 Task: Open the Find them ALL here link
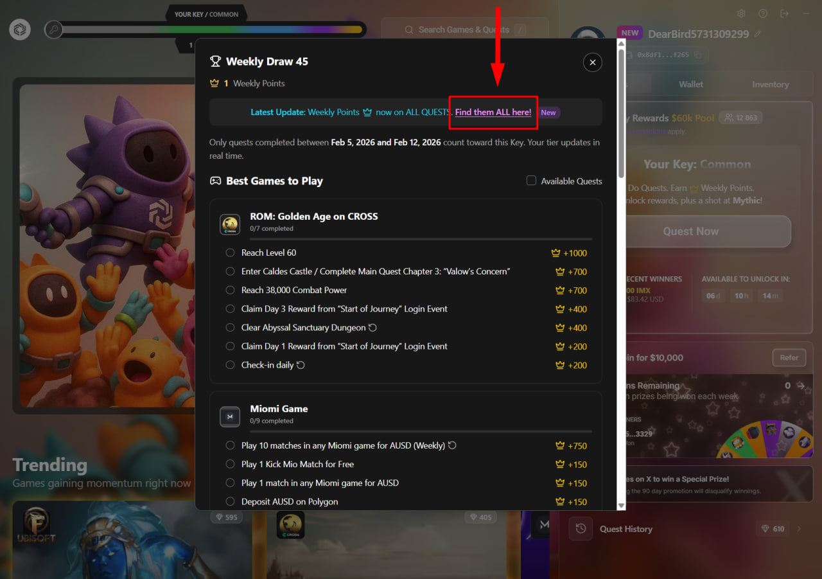[x=493, y=112]
